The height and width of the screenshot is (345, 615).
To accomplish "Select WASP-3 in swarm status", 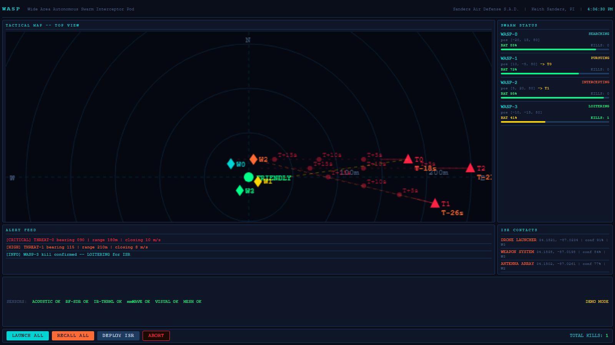I will pyautogui.click(x=555, y=114).
